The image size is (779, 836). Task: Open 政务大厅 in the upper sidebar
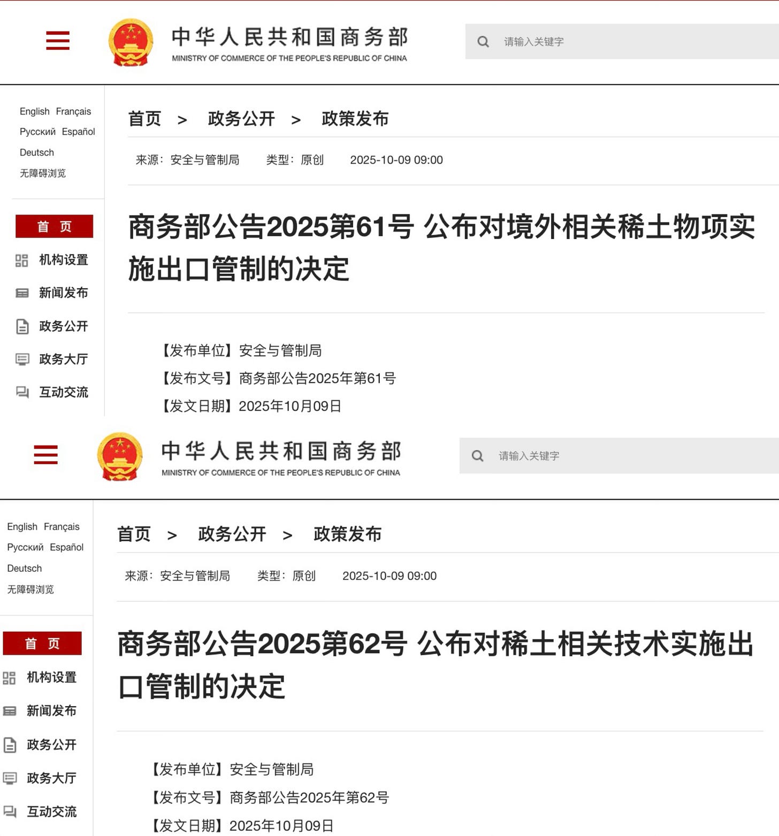click(64, 359)
